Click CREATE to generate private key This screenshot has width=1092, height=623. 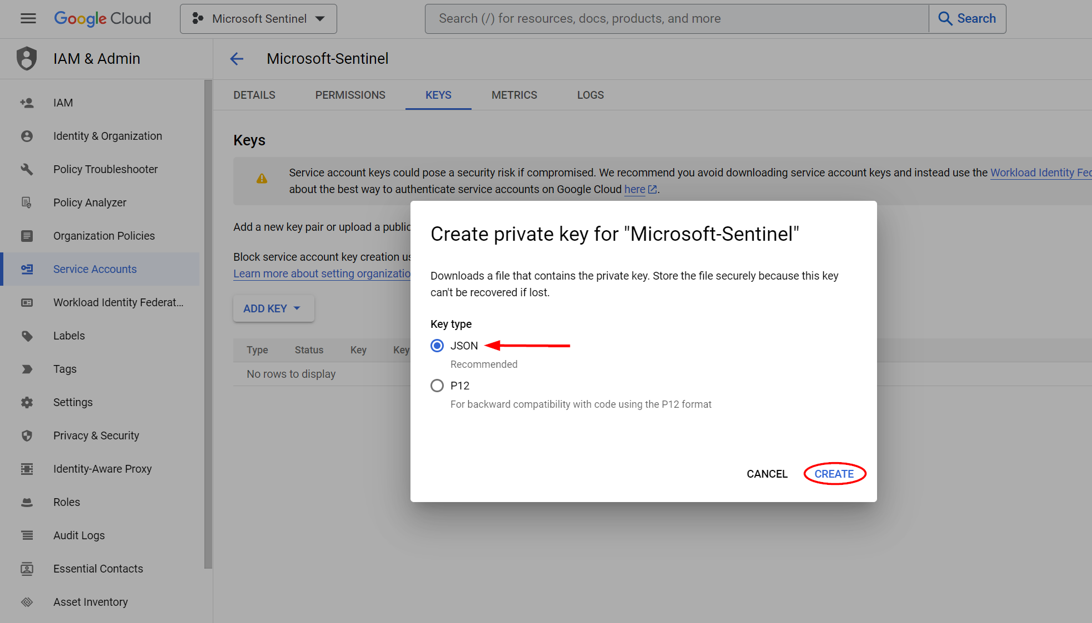pyautogui.click(x=834, y=474)
